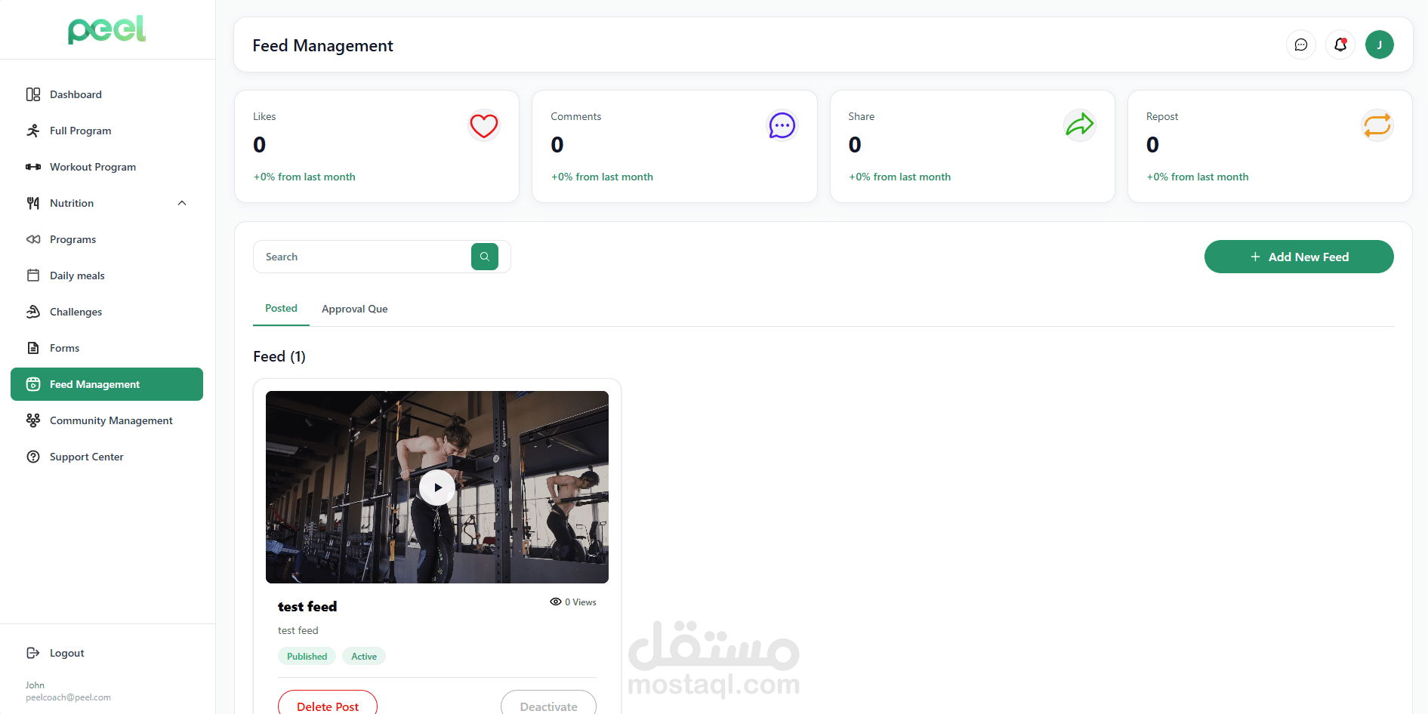Click the Daily meals calendar icon
The width and height of the screenshot is (1428, 714).
pos(33,275)
